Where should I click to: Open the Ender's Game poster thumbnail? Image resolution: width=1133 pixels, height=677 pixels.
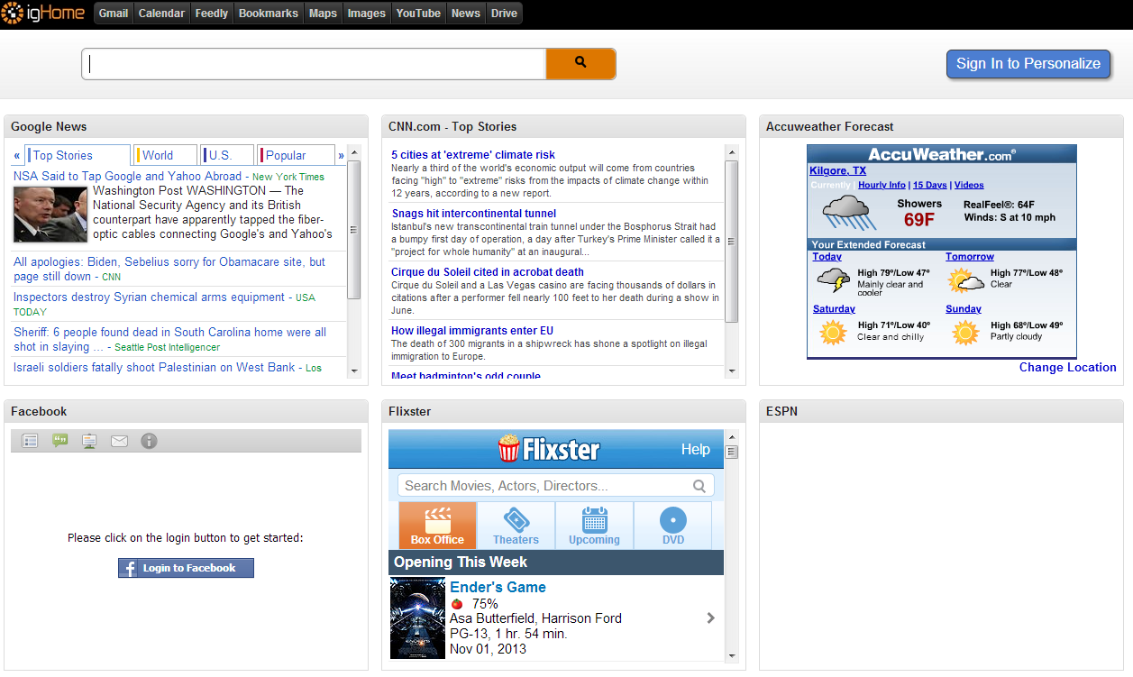pos(417,618)
